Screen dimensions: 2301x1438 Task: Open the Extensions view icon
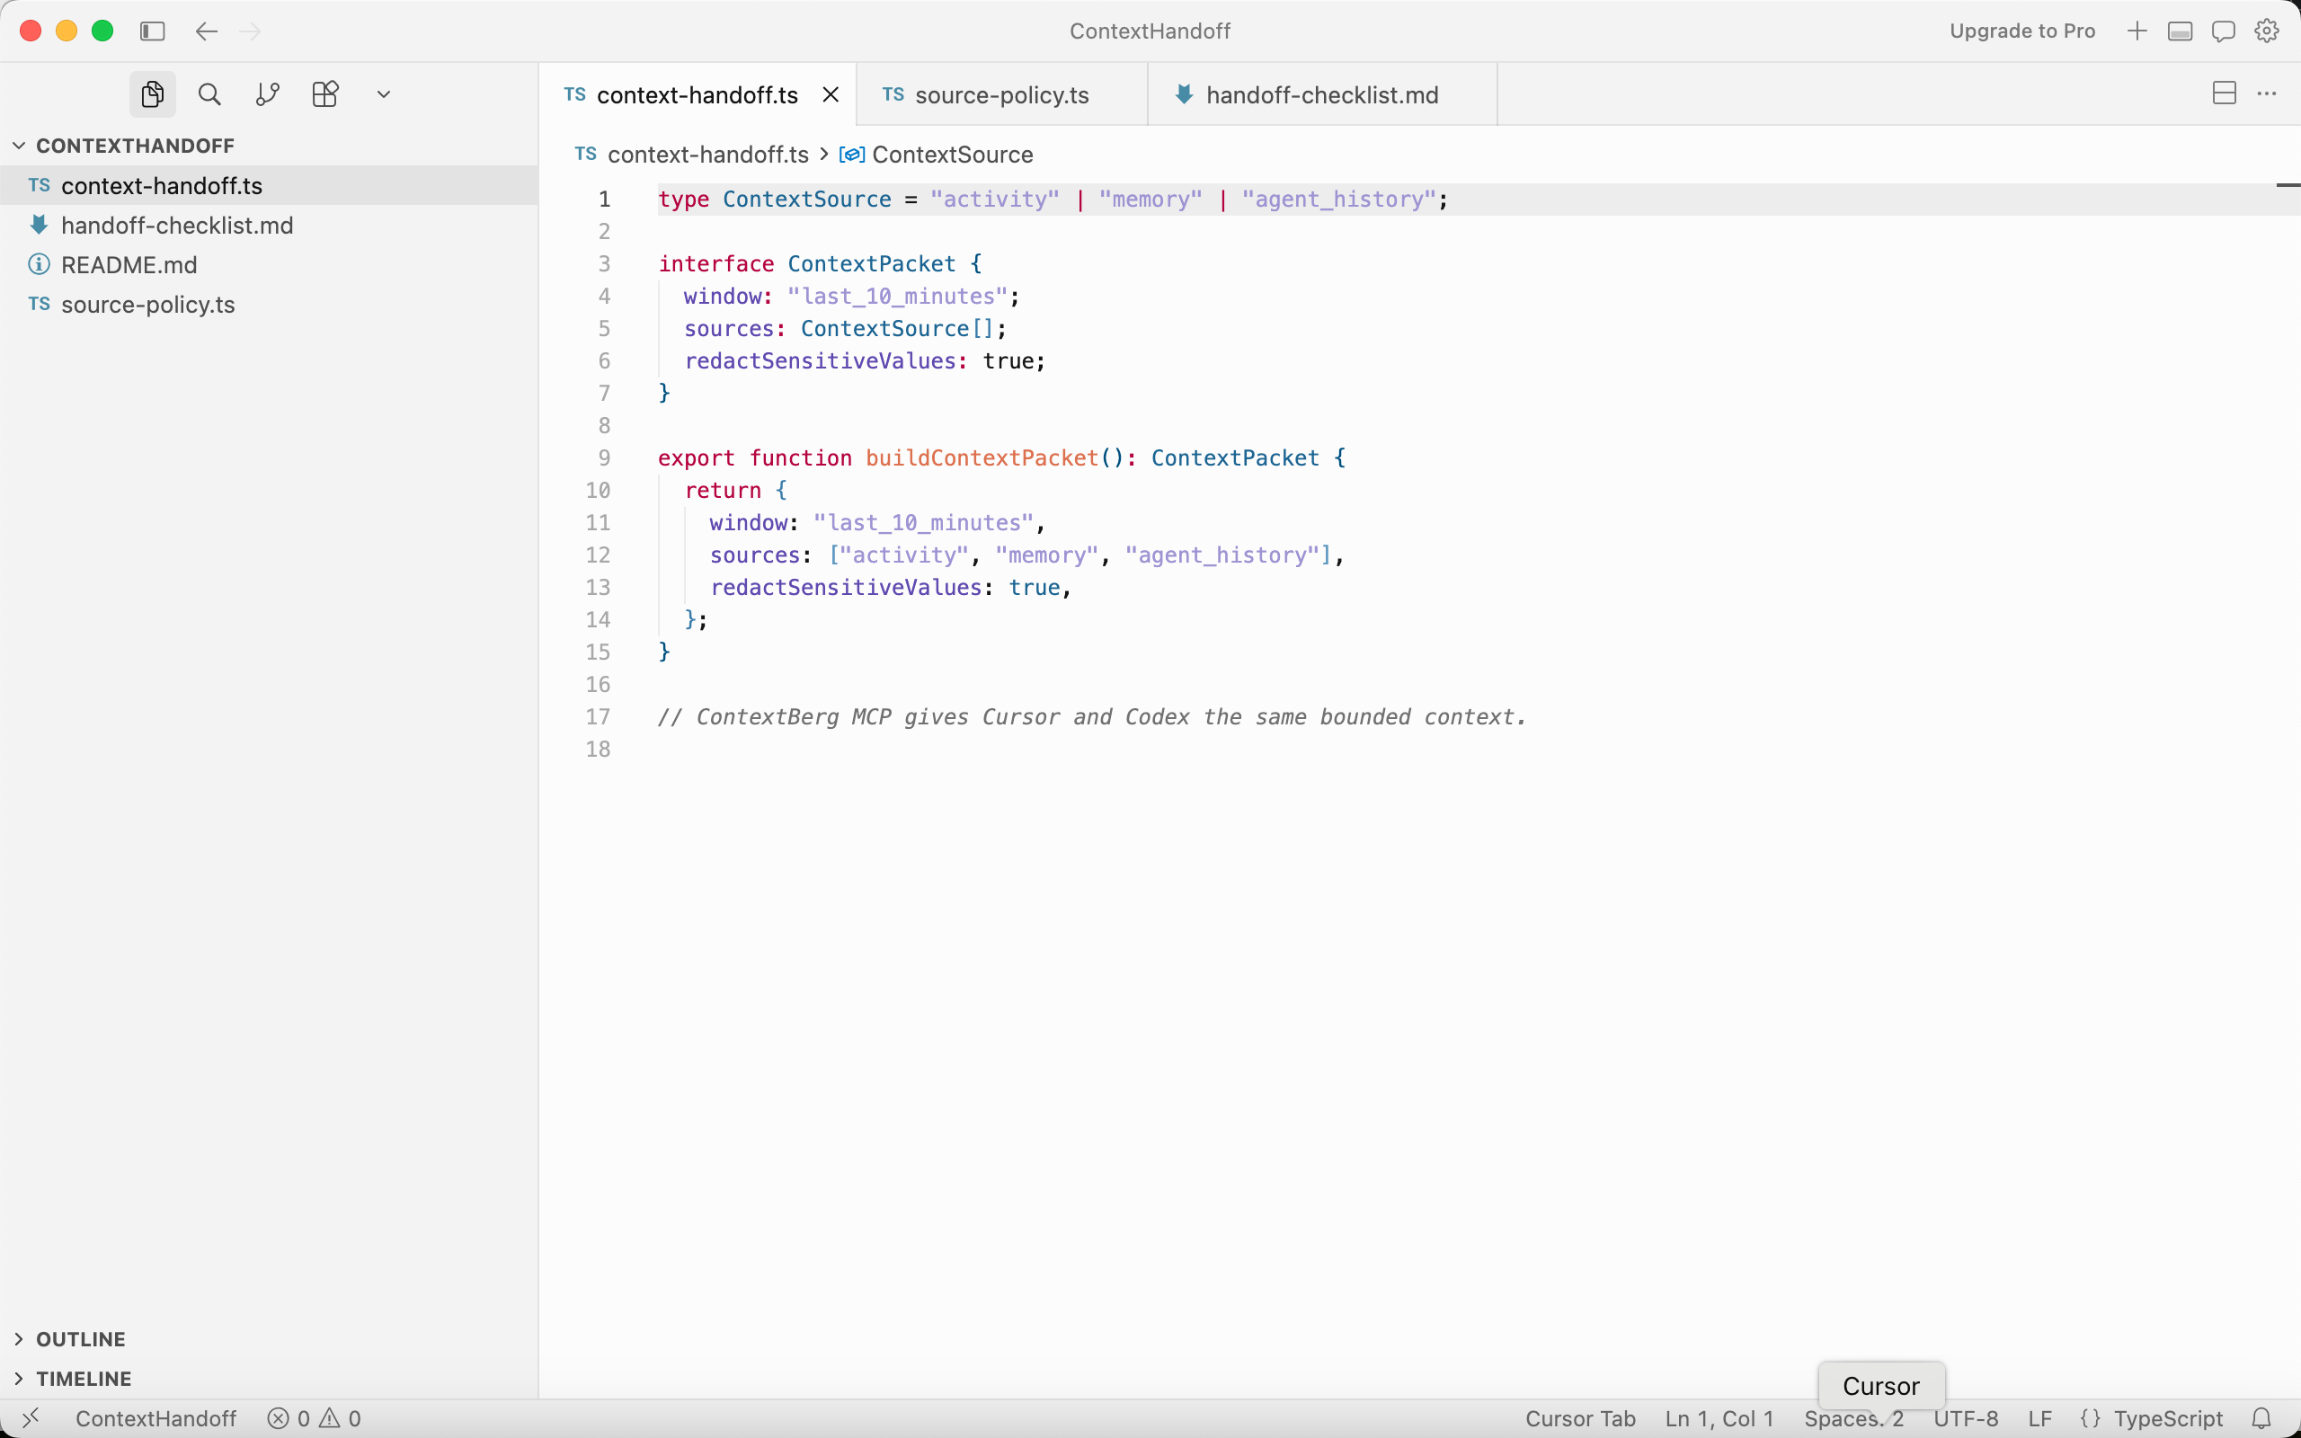click(325, 94)
